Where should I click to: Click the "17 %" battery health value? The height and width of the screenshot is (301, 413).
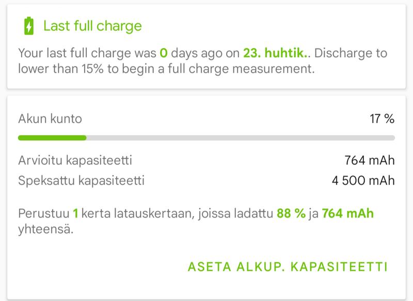click(x=382, y=119)
